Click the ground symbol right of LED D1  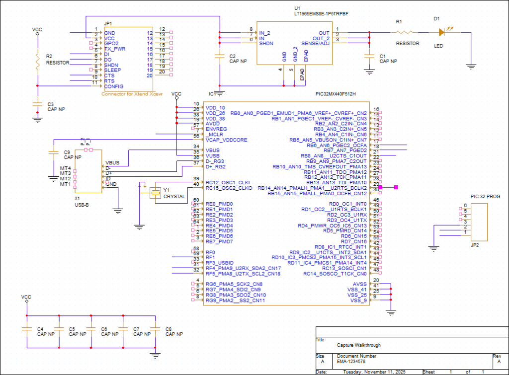471,65
